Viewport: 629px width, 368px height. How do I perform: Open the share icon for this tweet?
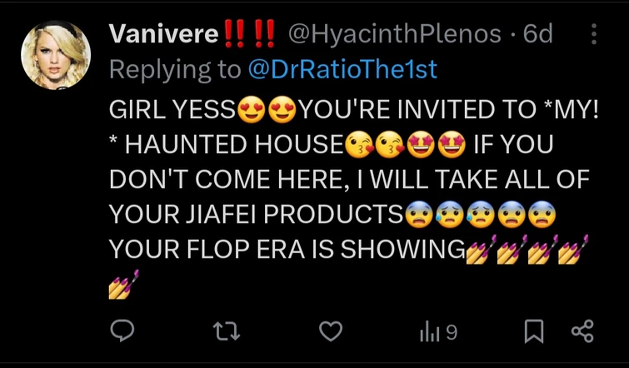click(x=582, y=331)
